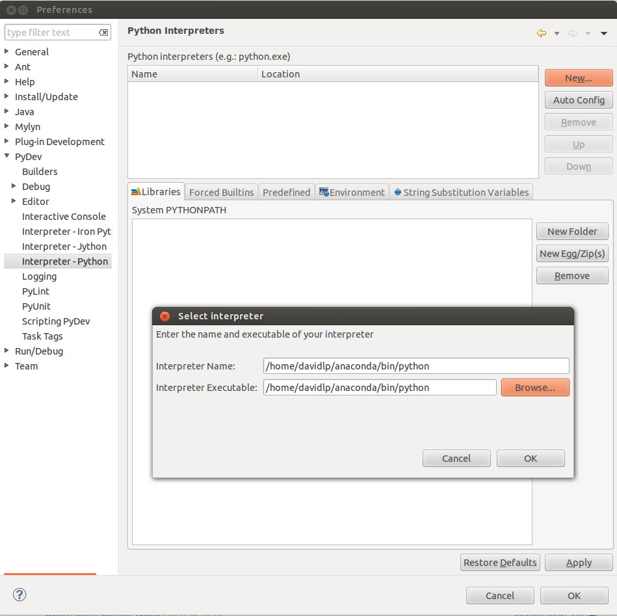
Task: Open the Environment tab
Action: pyautogui.click(x=352, y=193)
